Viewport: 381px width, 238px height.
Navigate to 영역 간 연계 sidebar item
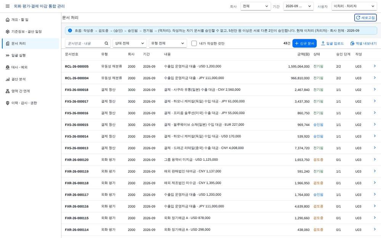pyautogui.click(x=30, y=91)
